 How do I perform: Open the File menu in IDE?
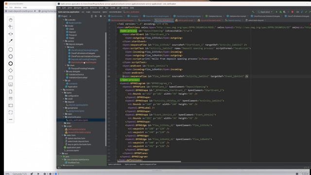pyautogui.click(x=59, y=8)
